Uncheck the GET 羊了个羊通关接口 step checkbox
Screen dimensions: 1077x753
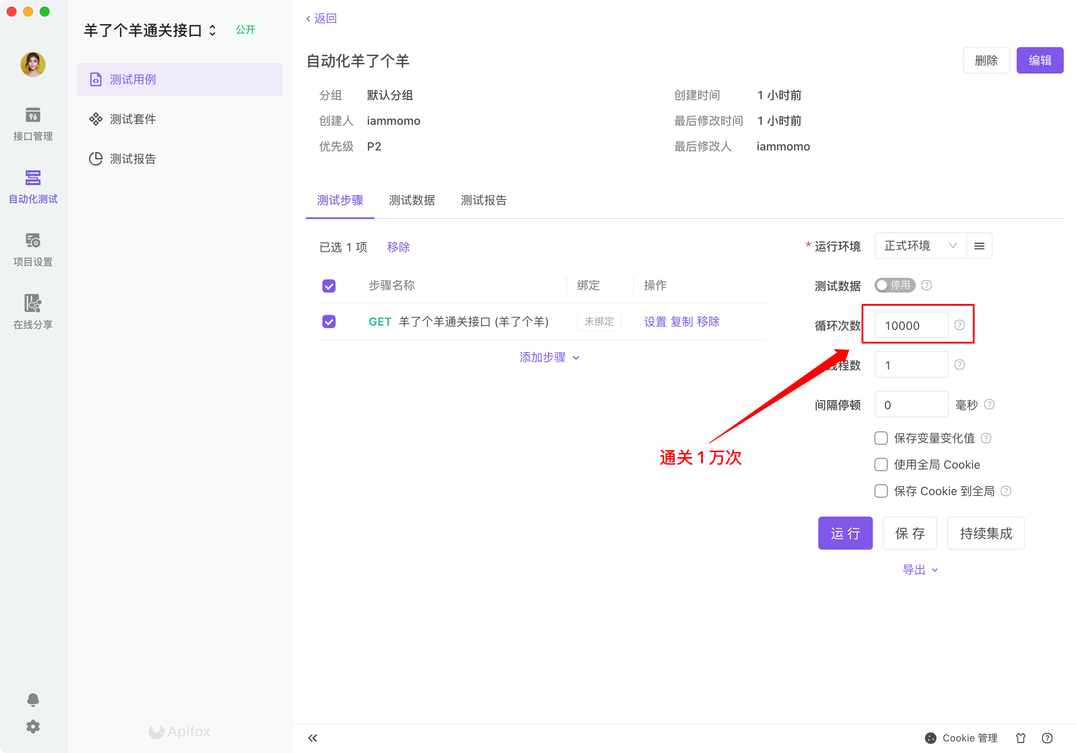coord(329,322)
